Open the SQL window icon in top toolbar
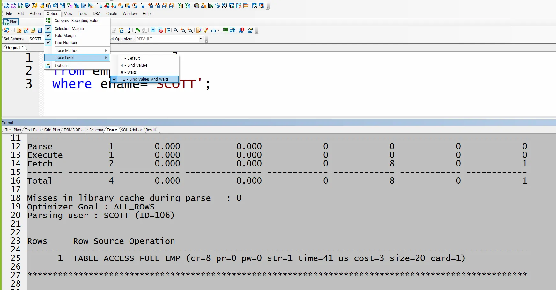556x290 pixels. 6,5
